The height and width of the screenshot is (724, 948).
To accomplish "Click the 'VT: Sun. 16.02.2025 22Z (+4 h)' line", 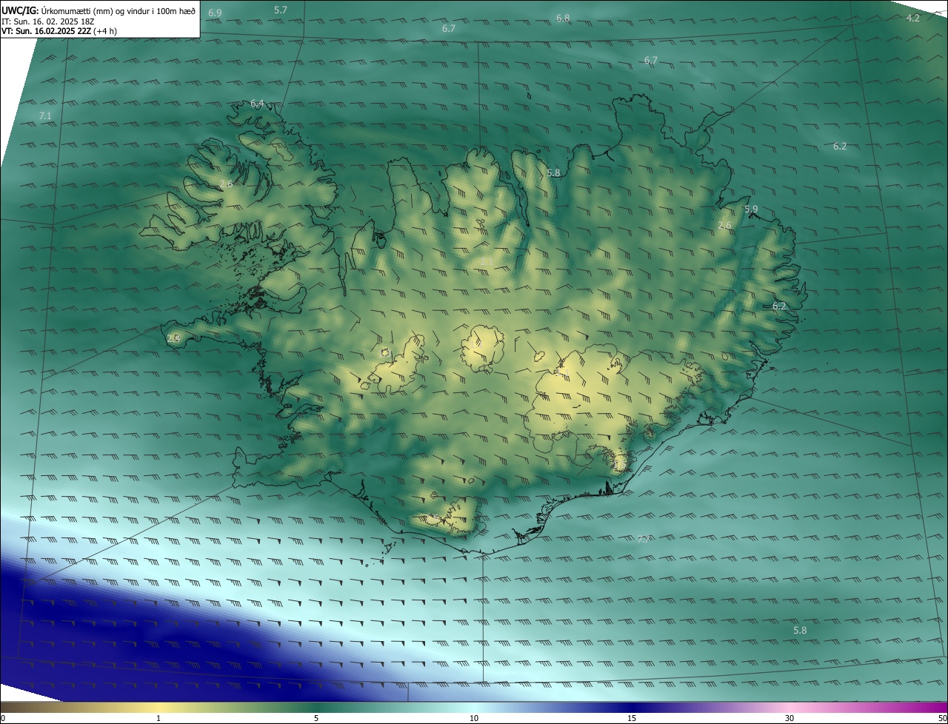I will pyautogui.click(x=59, y=31).
